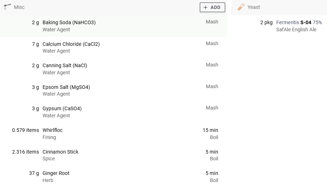Select the Calcium Chloride (CaCl2) row
Image resolution: width=327 pixels, height=187 pixels.
pos(71,44)
